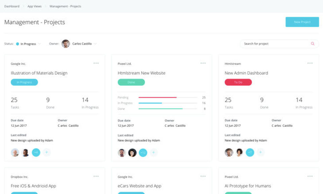Viewport: 323px width, 194px height.
Task: Open options menu on eCars Website and App card
Action: (203, 176)
